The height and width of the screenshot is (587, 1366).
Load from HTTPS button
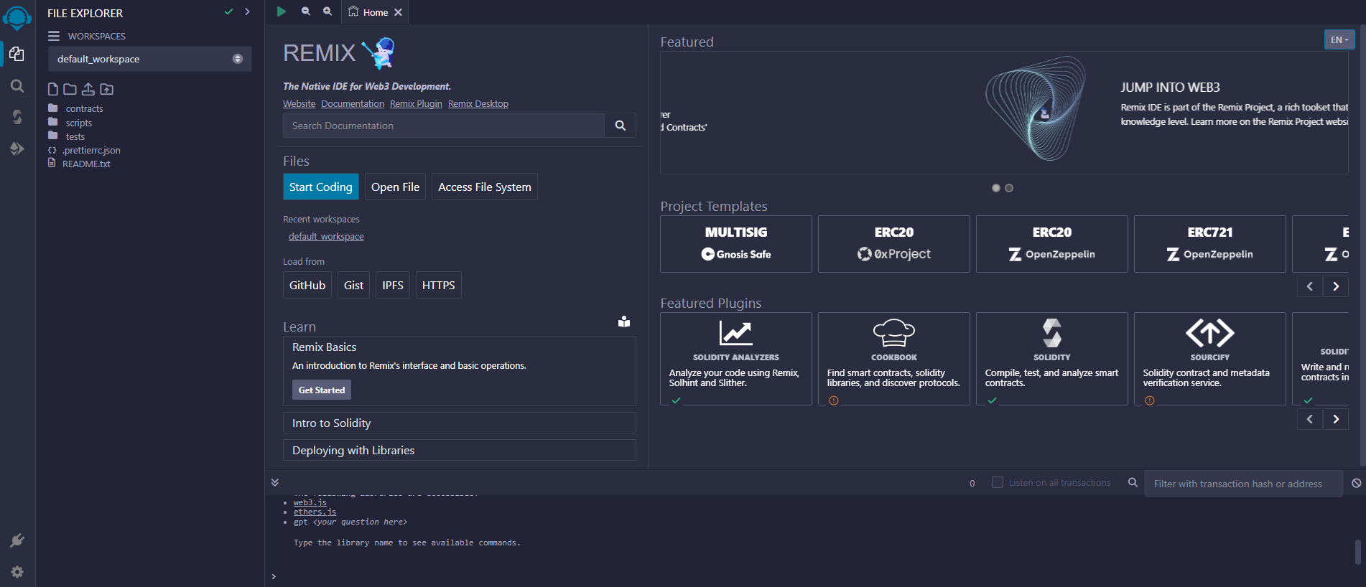(x=439, y=285)
